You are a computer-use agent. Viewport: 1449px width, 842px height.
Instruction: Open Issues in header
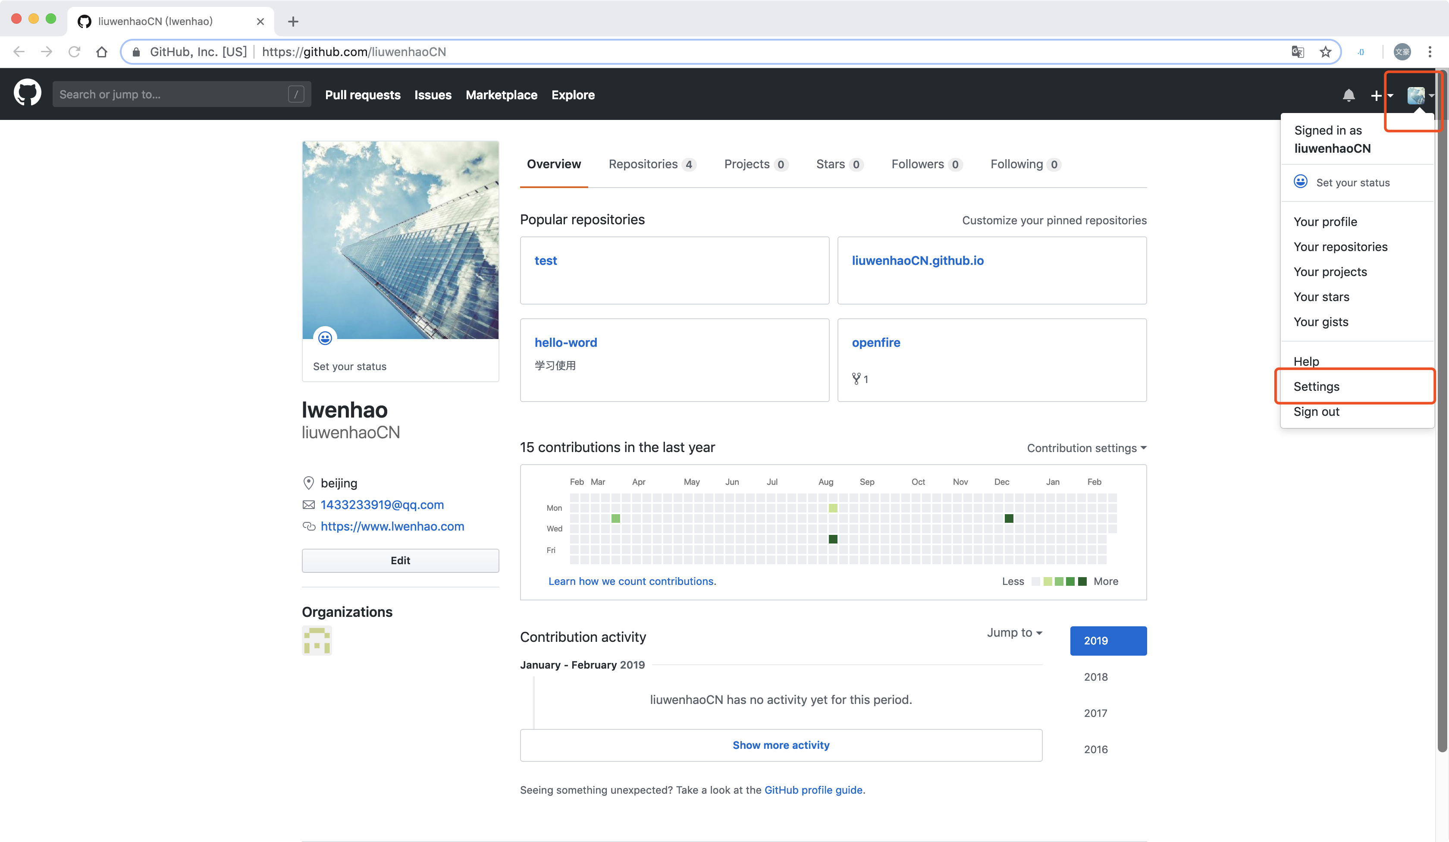(x=433, y=95)
